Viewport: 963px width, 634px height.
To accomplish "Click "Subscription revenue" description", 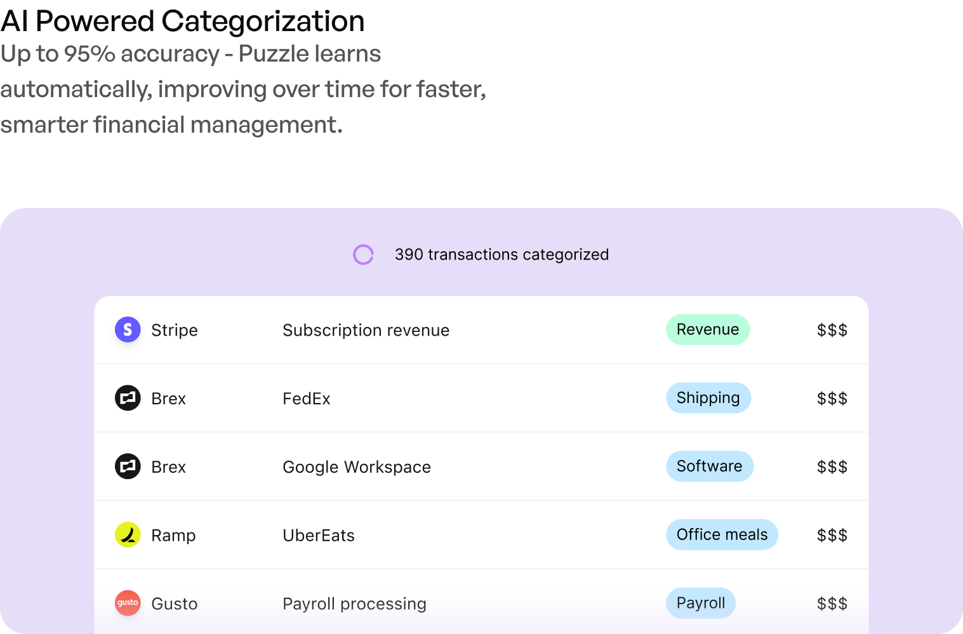I will pyautogui.click(x=366, y=330).
